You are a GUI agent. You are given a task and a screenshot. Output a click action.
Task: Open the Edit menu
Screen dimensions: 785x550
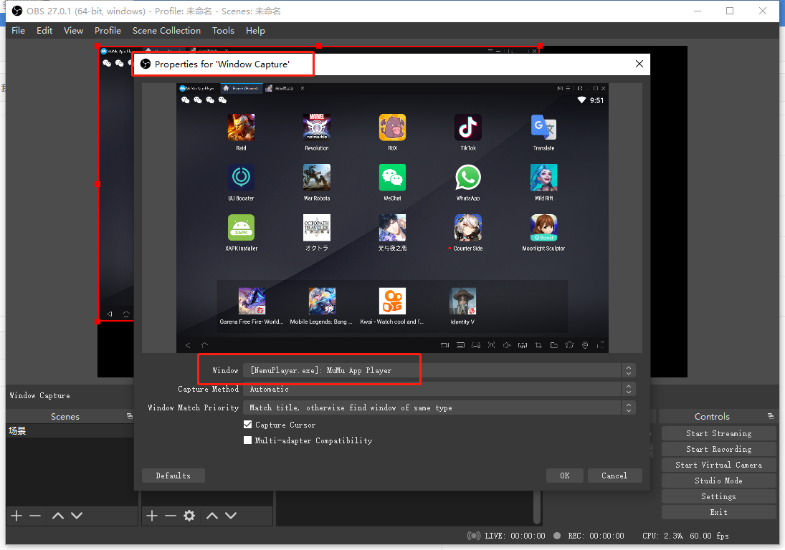coord(44,31)
